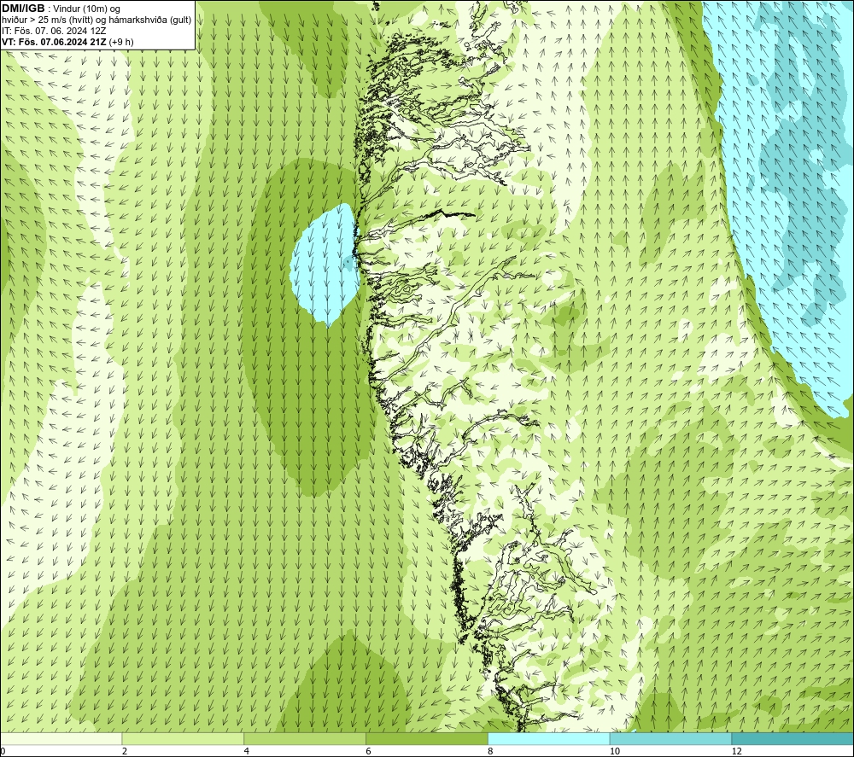Click the initial time "IT: Fös. 07. 06. 2024 12Z"
Viewport: 854px width, 757px height.
pyautogui.click(x=54, y=31)
